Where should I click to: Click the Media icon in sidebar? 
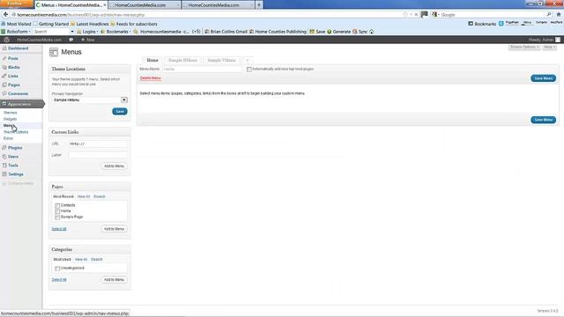pyautogui.click(x=4, y=67)
